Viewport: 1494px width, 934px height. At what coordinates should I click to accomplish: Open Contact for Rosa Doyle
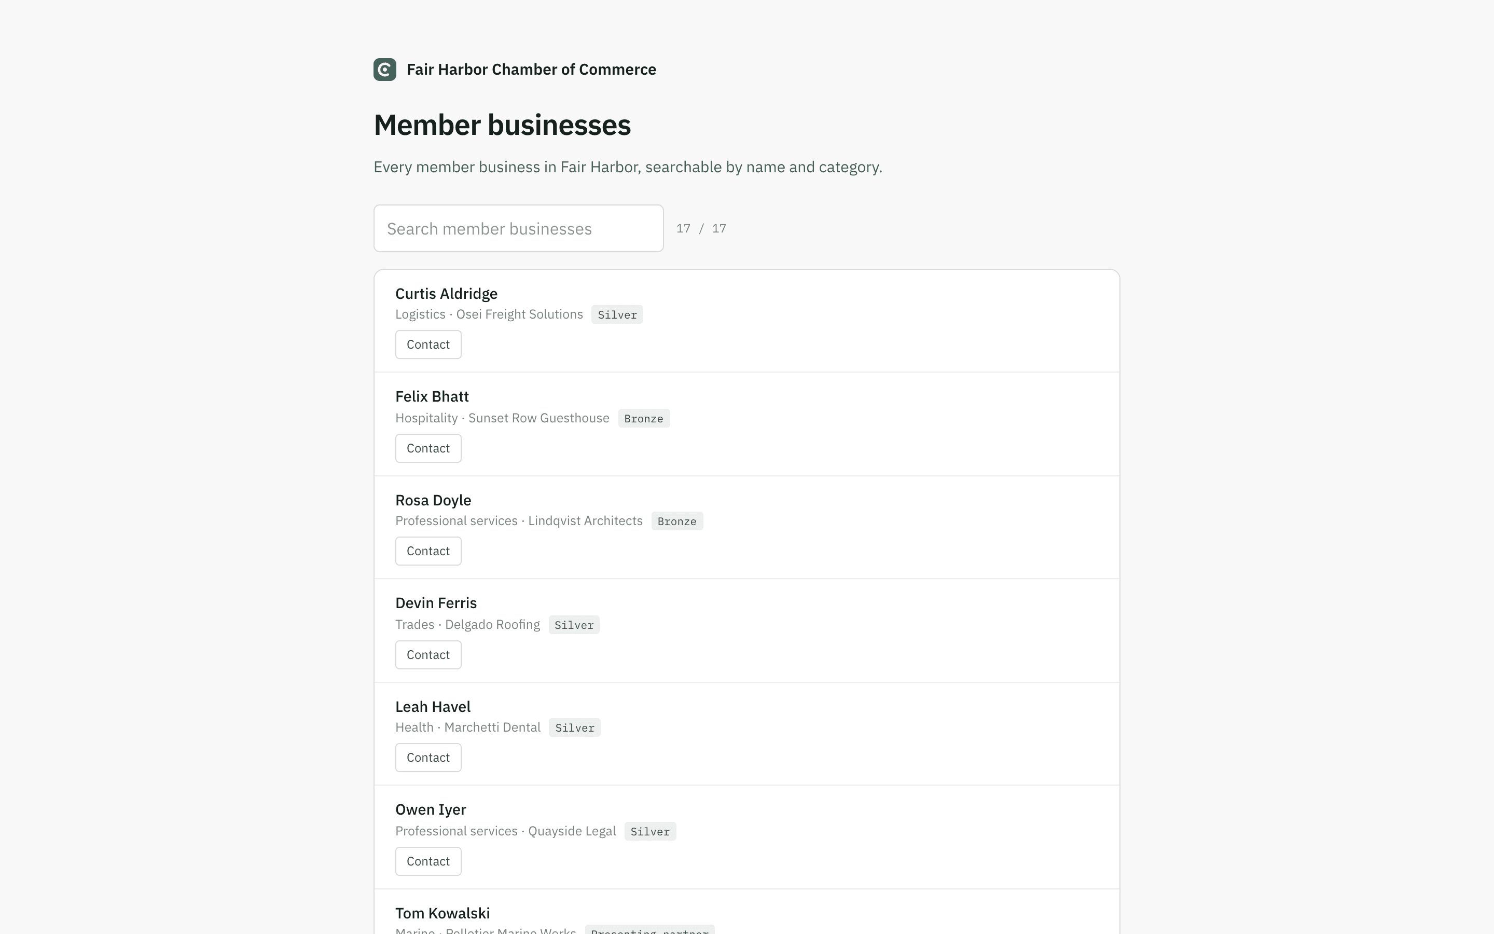[428, 551]
